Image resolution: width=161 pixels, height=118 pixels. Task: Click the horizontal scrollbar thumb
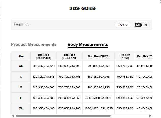63,116
